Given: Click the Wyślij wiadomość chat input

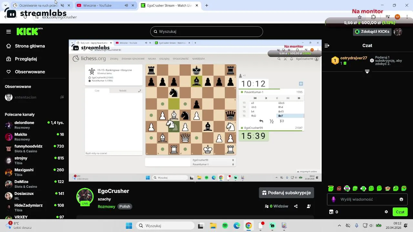Looking at the screenshot, I should click(368, 199).
